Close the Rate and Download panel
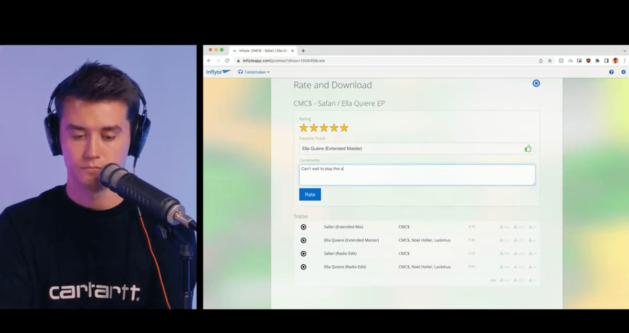629x333 pixels. click(x=536, y=83)
